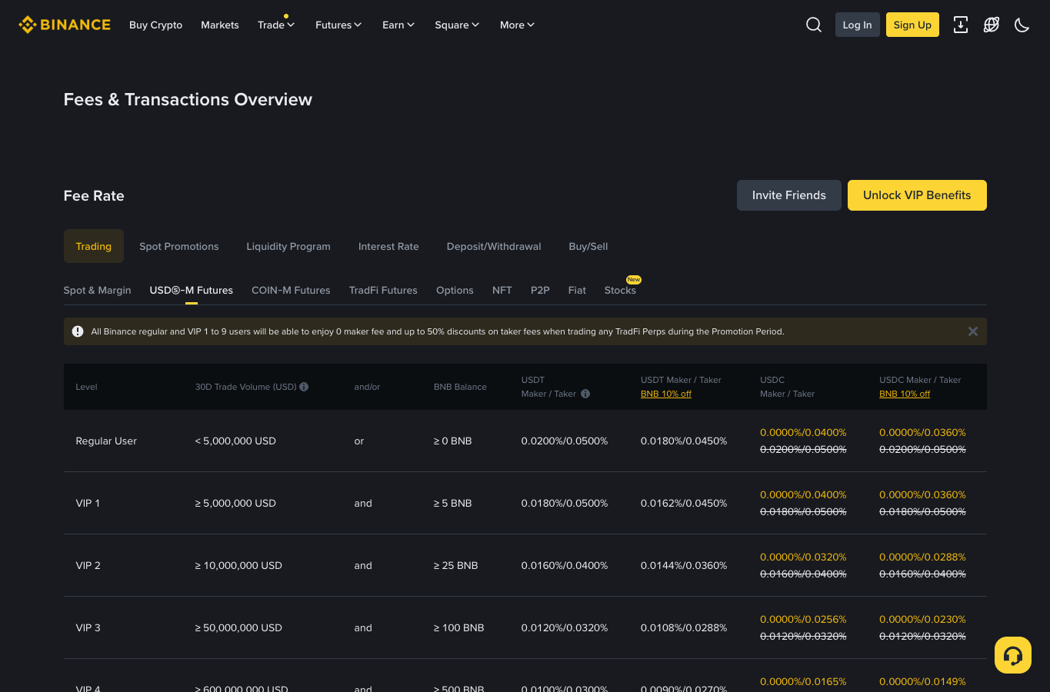The width and height of the screenshot is (1050, 692).
Task: Switch to Buy/Sell tab
Action: pos(588,246)
